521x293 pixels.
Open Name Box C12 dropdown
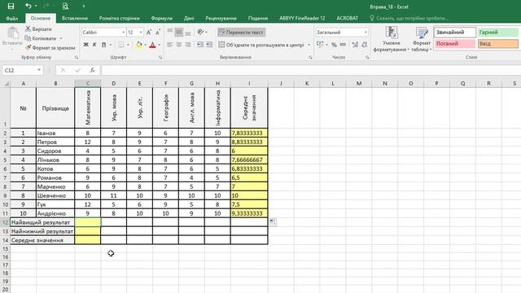[39, 70]
